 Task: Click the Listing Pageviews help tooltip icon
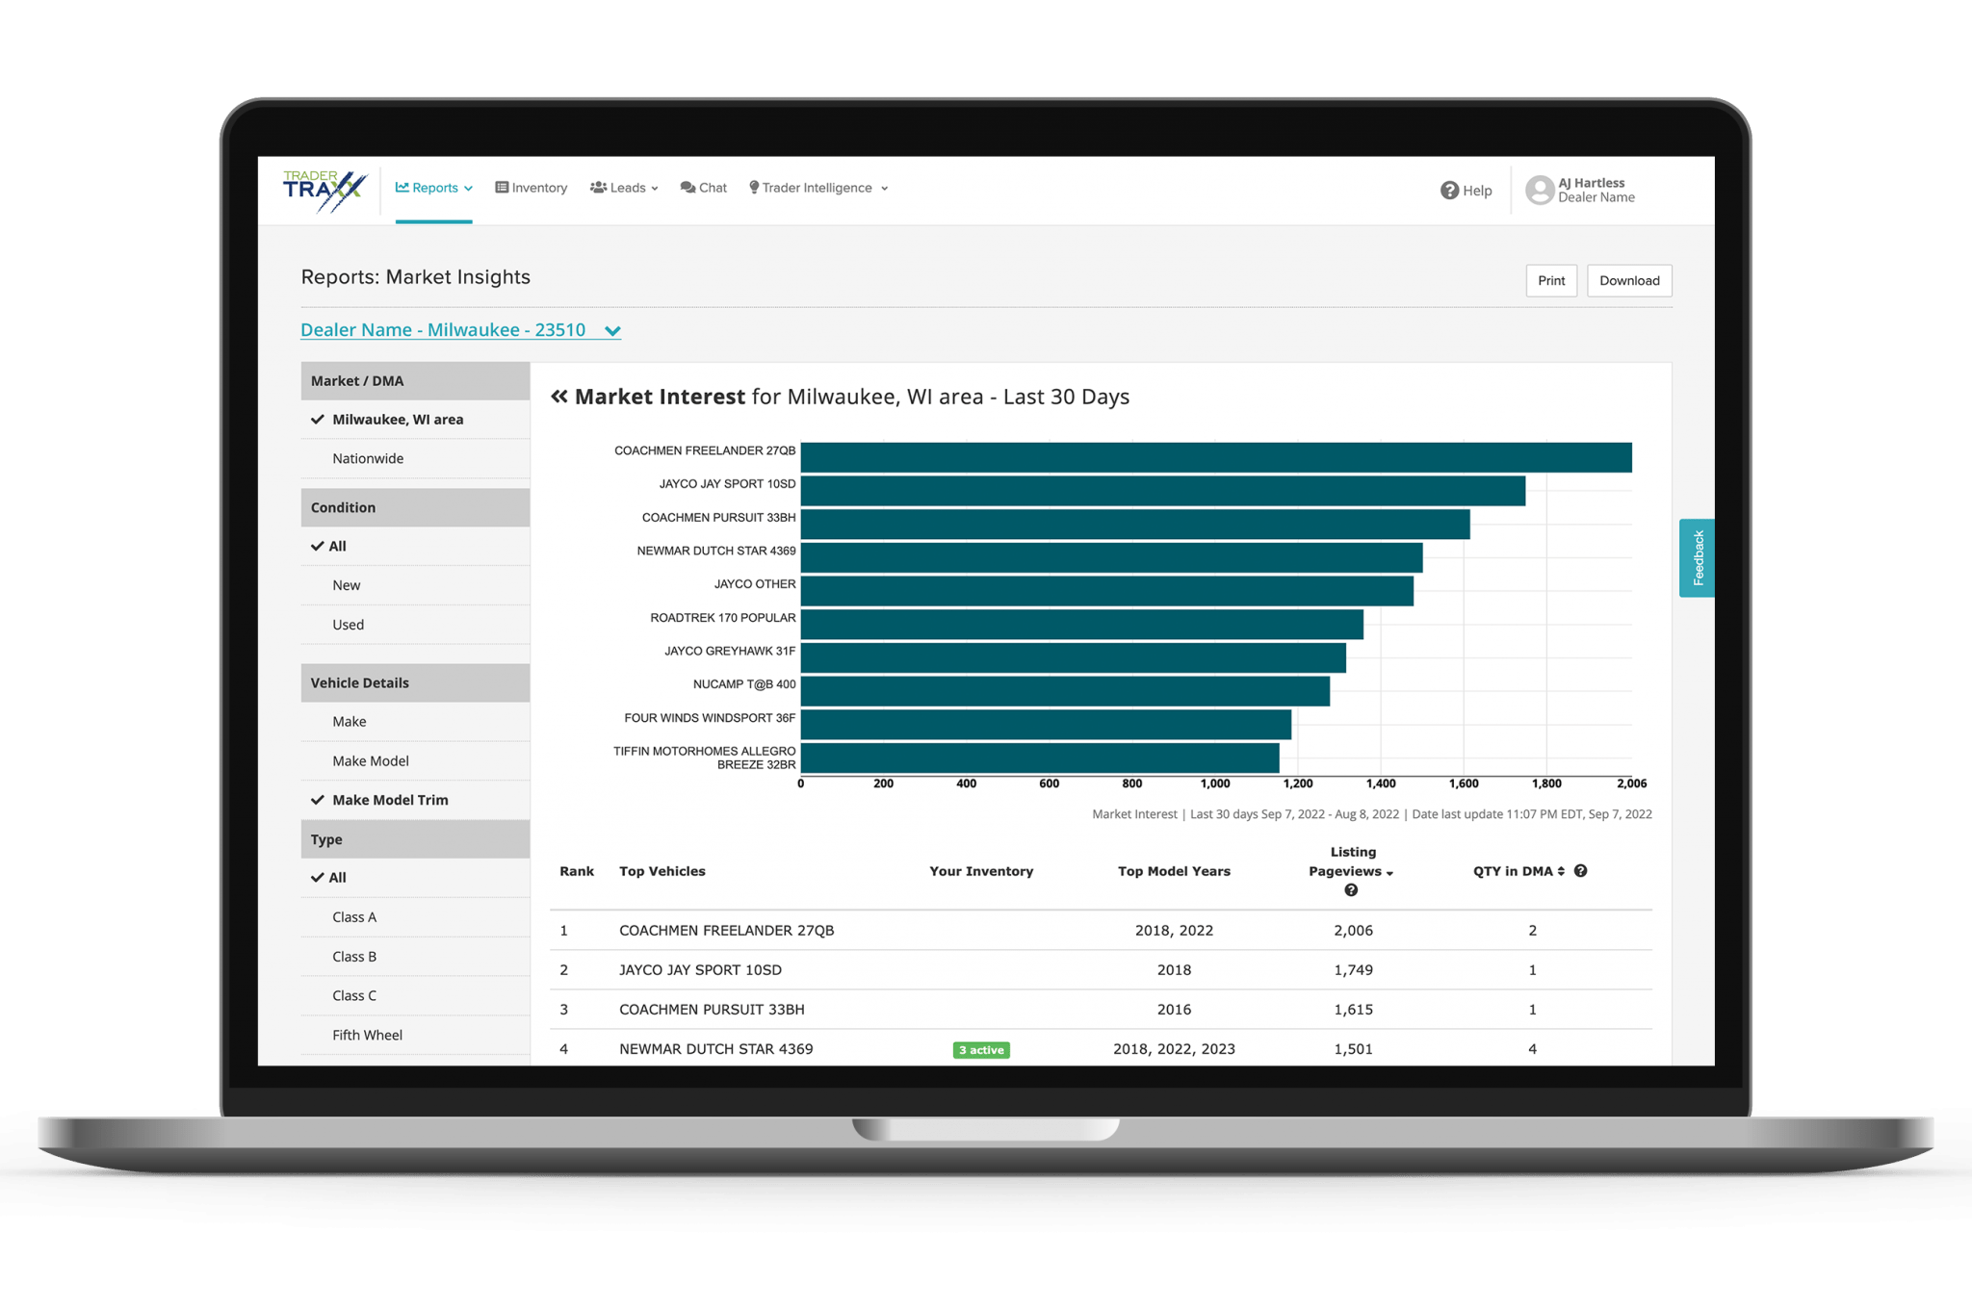(x=1351, y=890)
